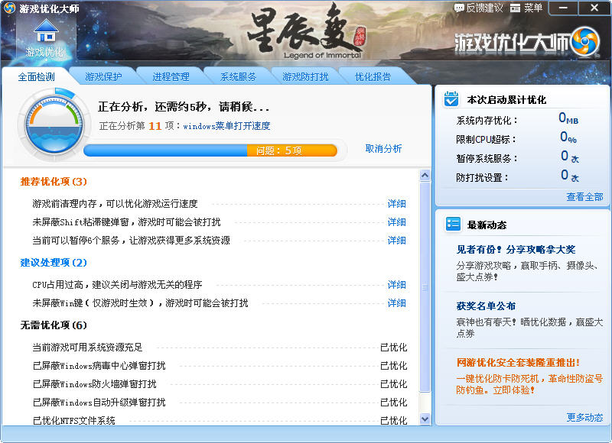Select row 游戏前清理内存，可以优化游戏运行速度

(220, 204)
